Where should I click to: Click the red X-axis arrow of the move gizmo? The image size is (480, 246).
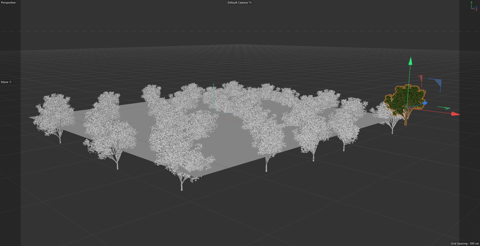click(x=455, y=114)
